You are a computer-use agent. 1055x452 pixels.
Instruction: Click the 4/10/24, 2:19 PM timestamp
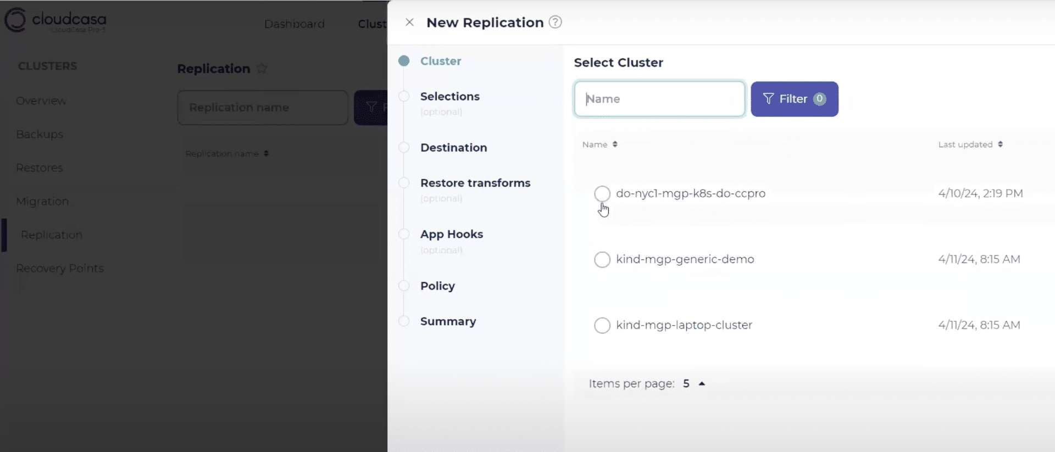click(981, 193)
